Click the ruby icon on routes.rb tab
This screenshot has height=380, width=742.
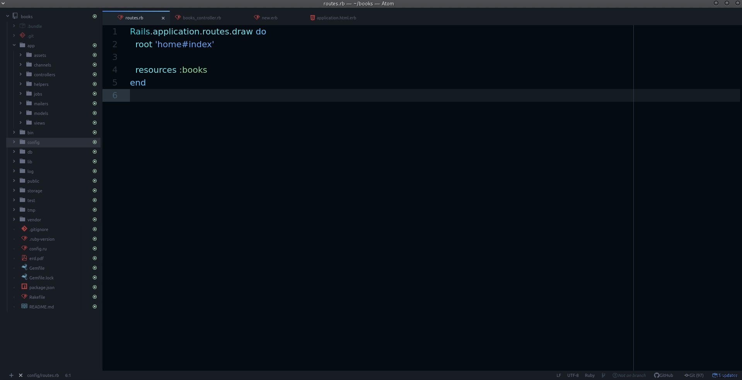[x=120, y=18]
